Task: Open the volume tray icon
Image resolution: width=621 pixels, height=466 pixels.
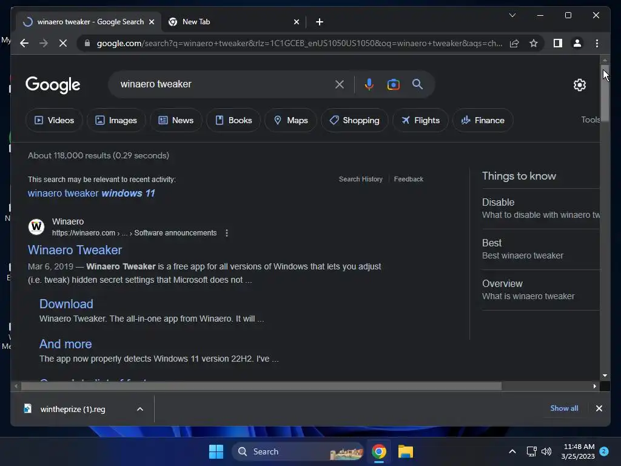Action: coord(546,451)
